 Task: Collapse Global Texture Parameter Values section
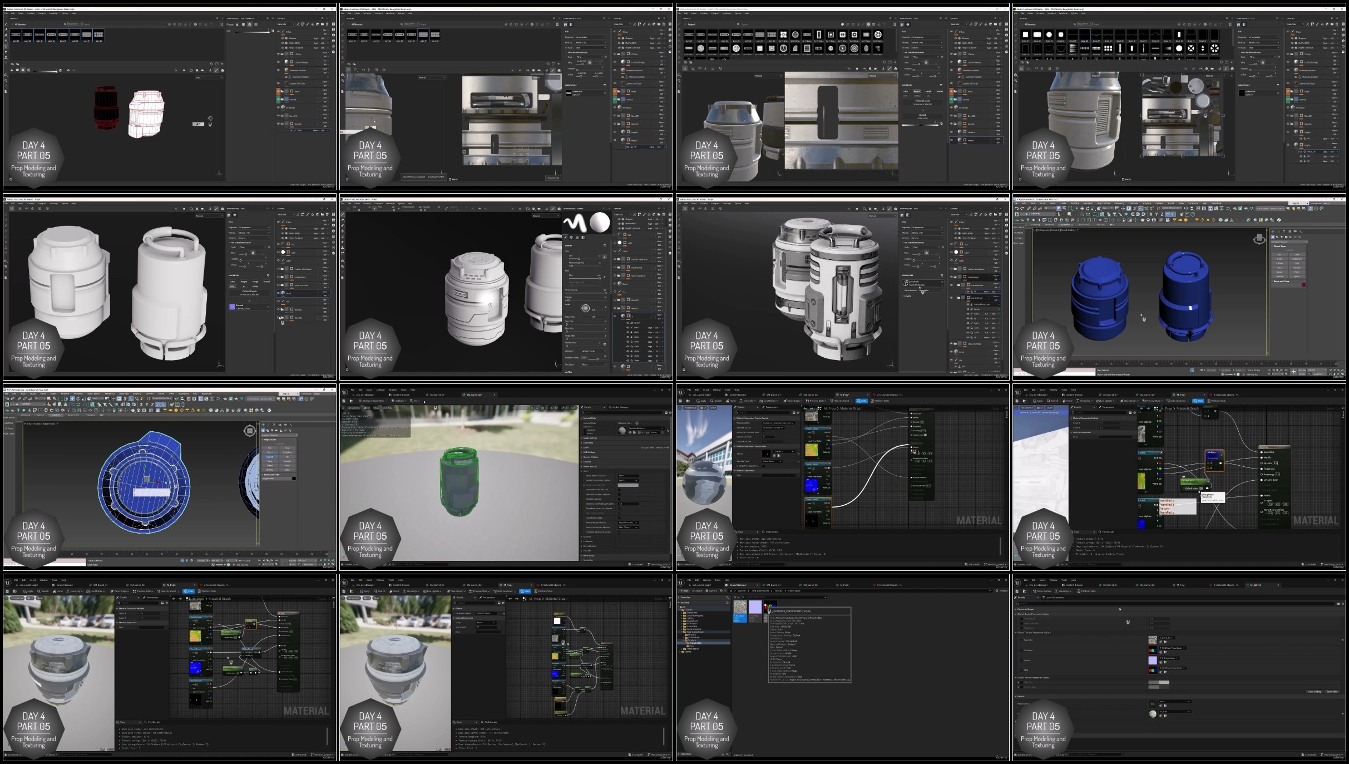[x=1015, y=633]
